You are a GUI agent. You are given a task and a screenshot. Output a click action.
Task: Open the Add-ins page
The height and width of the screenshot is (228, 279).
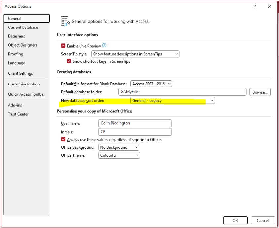click(x=26, y=105)
